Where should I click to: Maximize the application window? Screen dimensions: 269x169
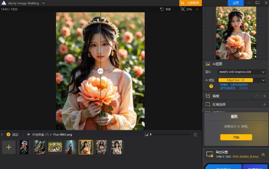coord(257,3)
